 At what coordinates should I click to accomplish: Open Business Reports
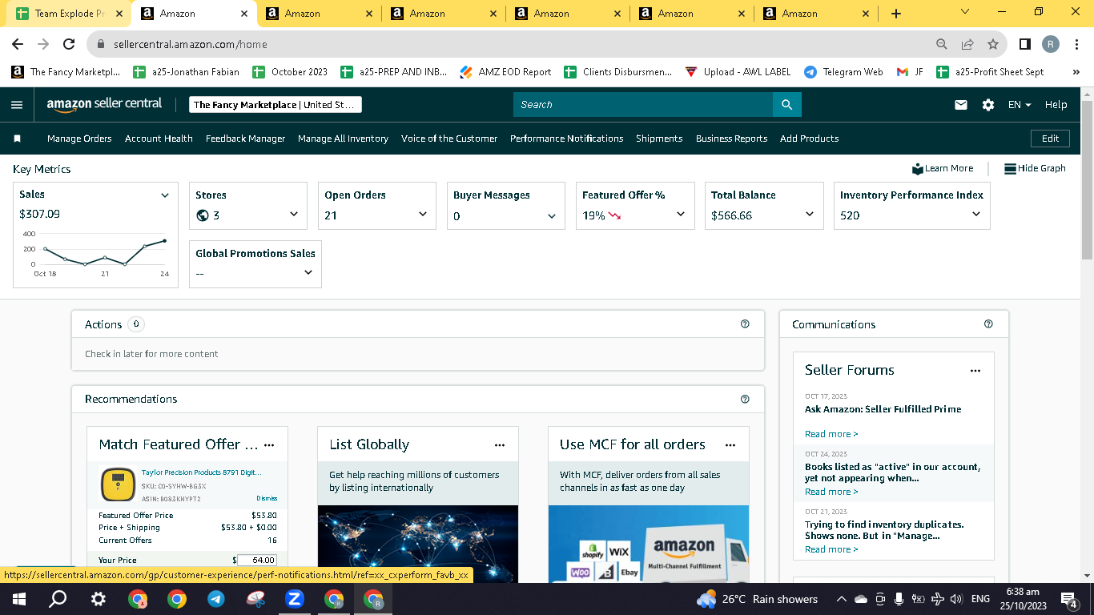[731, 139]
